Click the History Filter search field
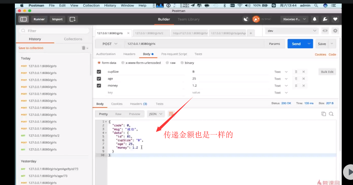The image size is (353, 185). 54,31
